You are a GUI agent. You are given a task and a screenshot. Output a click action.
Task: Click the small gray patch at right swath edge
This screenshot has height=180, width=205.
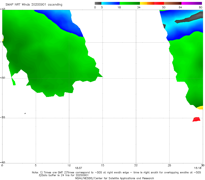click(164, 26)
